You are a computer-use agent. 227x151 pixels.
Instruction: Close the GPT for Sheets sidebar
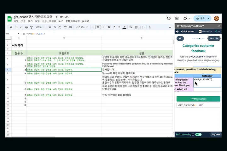coord(219,26)
